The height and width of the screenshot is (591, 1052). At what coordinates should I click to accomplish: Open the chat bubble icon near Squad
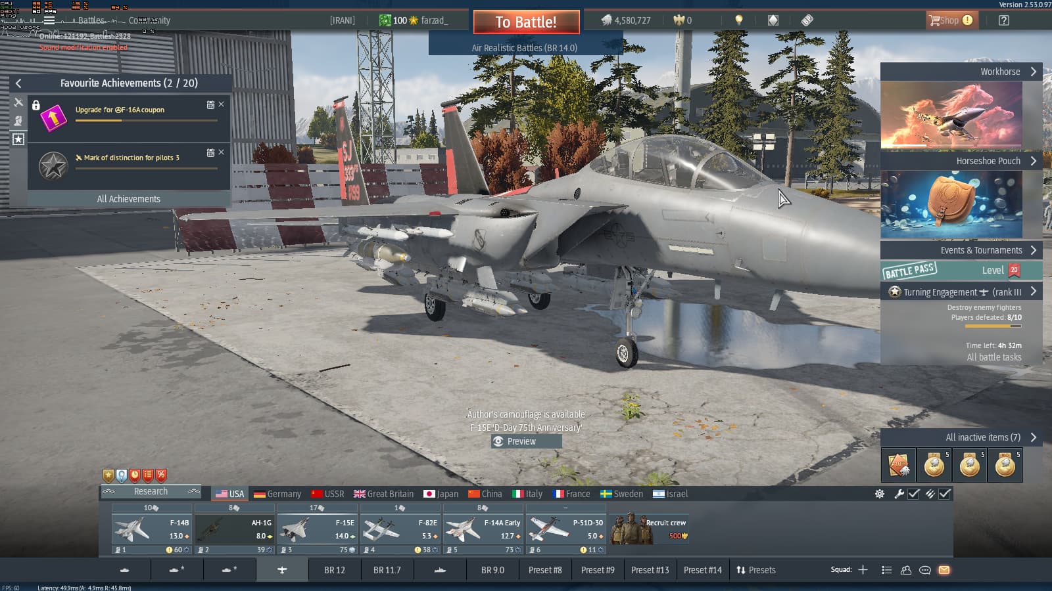click(924, 570)
